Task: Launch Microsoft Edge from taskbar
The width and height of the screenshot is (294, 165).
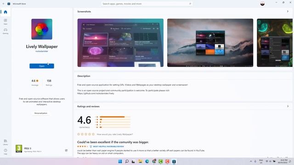Action: 147,161
